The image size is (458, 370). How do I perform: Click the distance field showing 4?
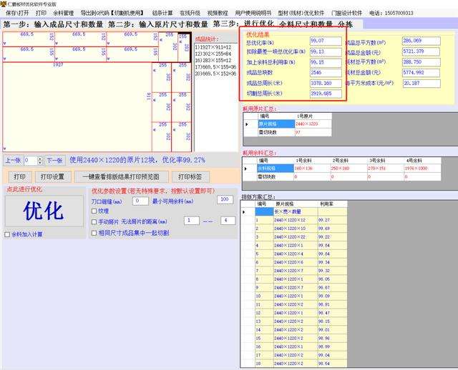pyautogui.click(x=228, y=221)
